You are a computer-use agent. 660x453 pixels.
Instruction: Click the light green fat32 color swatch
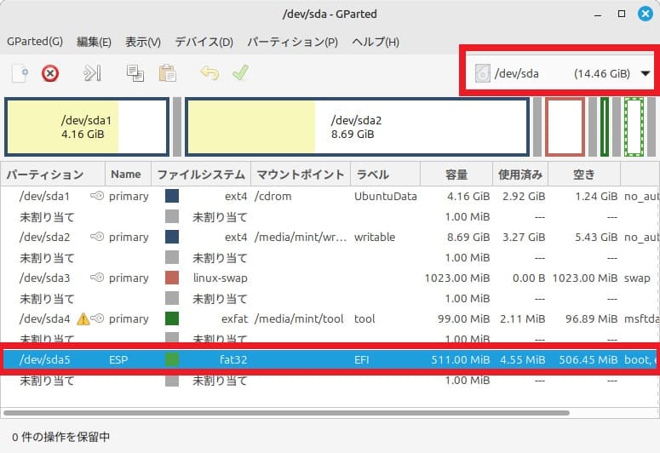pos(172,359)
